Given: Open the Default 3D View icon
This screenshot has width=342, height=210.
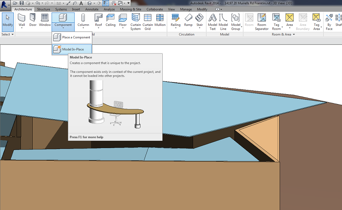Looking at the screenshot, I should (x=89, y=3).
